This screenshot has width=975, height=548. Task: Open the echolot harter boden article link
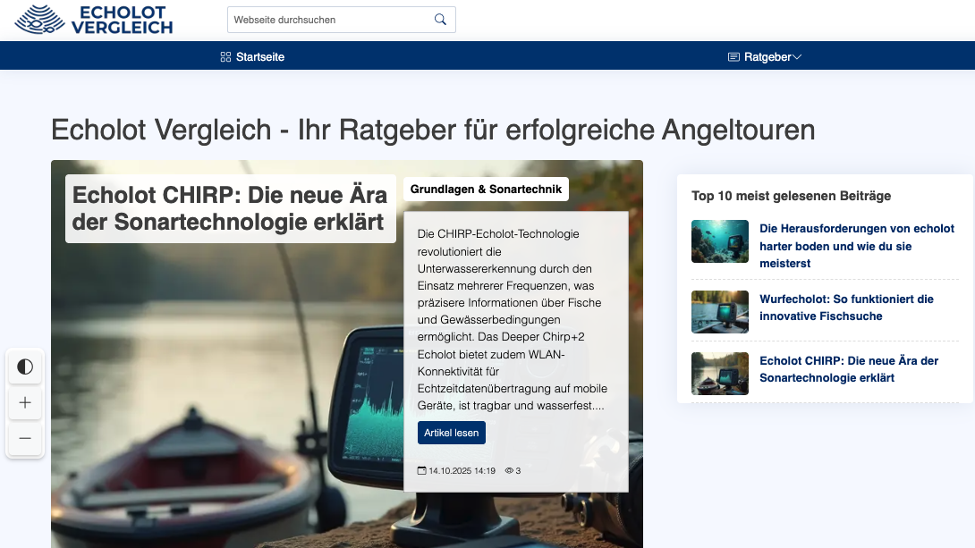tap(855, 246)
